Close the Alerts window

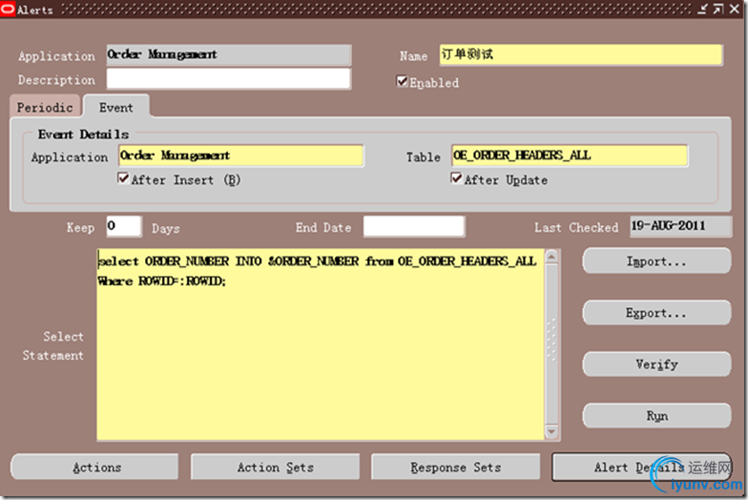735,10
